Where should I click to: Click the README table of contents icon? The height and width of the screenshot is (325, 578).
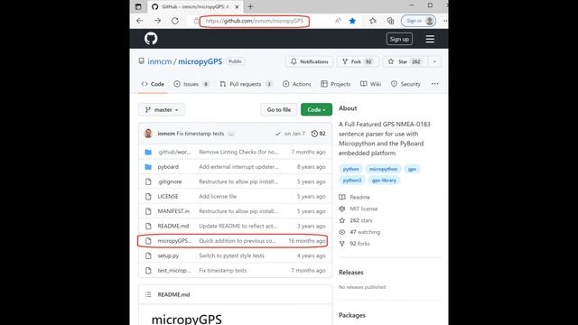[x=148, y=294]
